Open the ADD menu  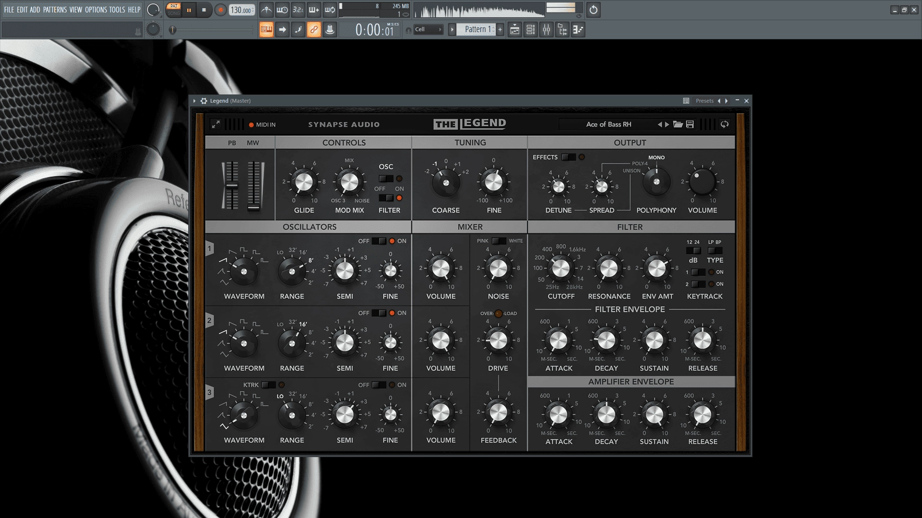(35, 10)
